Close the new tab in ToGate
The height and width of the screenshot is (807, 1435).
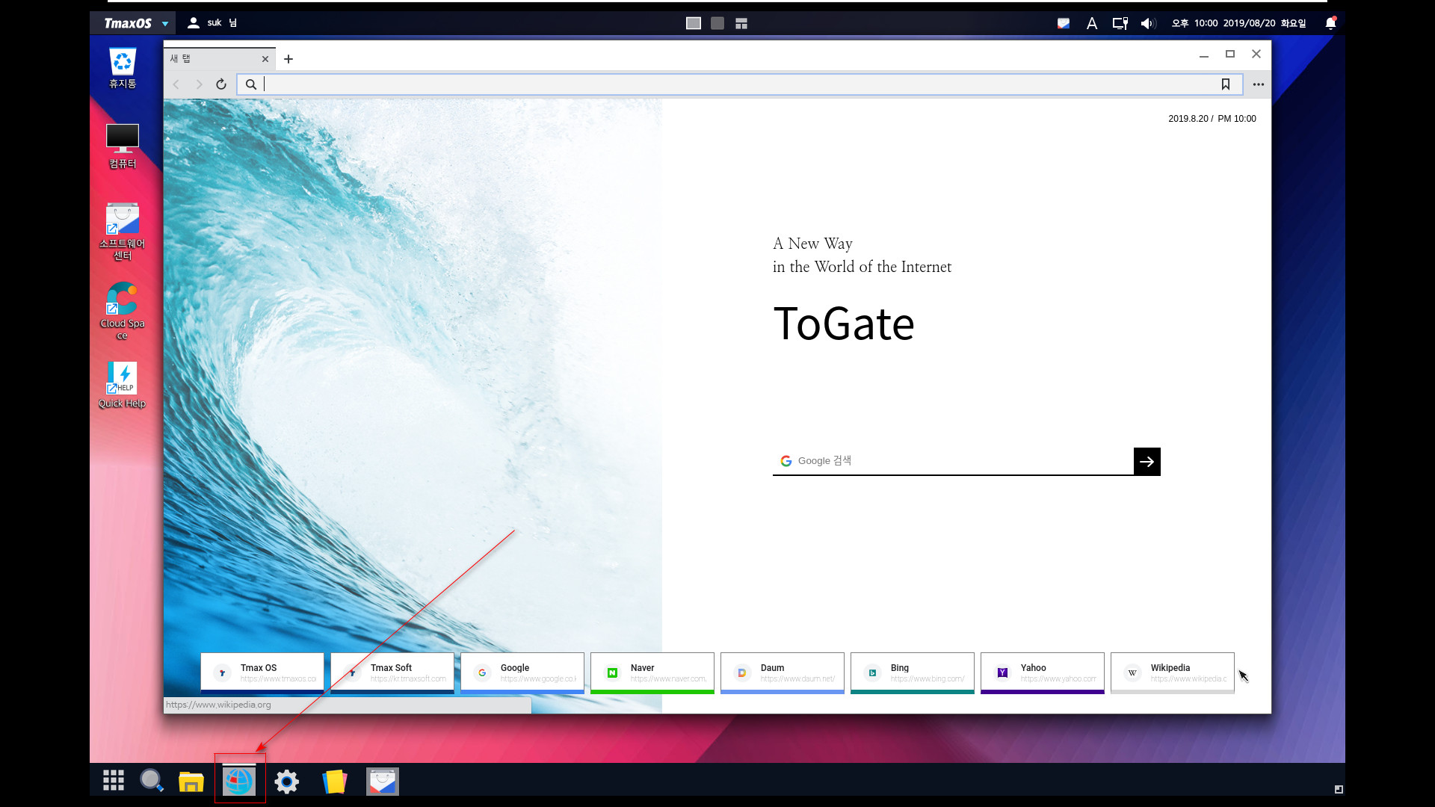(265, 59)
